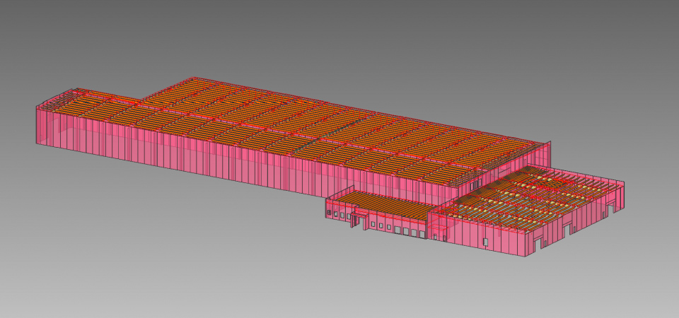
Task: Click the single door on right wing front wall
Action: point(485,242)
